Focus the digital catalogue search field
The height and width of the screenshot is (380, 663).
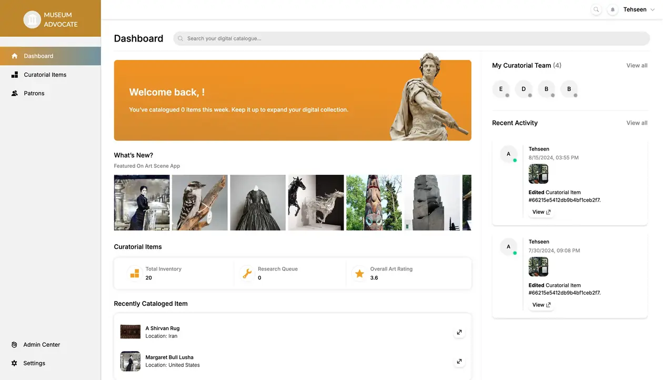411,38
